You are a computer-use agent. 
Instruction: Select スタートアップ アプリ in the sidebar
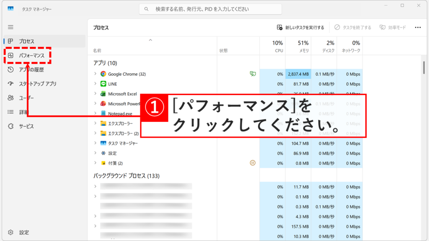coord(37,83)
